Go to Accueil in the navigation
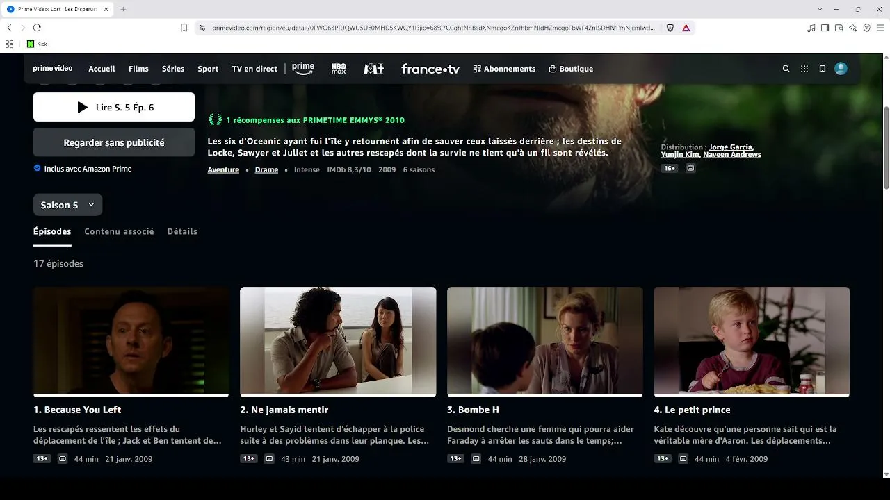The width and height of the screenshot is (890, 500). 102,69
